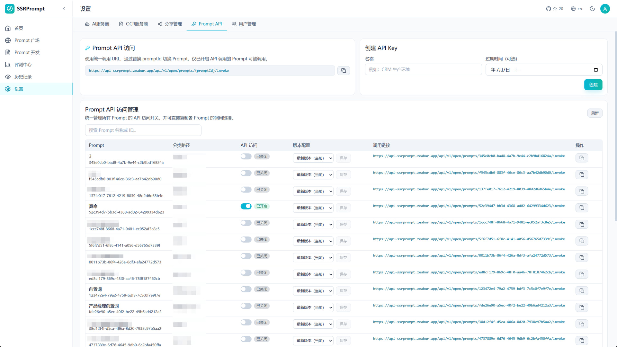This screenshot has height=347, width=617.
Task: Copy the unified invoke URL
Action: tap(344, 71)
